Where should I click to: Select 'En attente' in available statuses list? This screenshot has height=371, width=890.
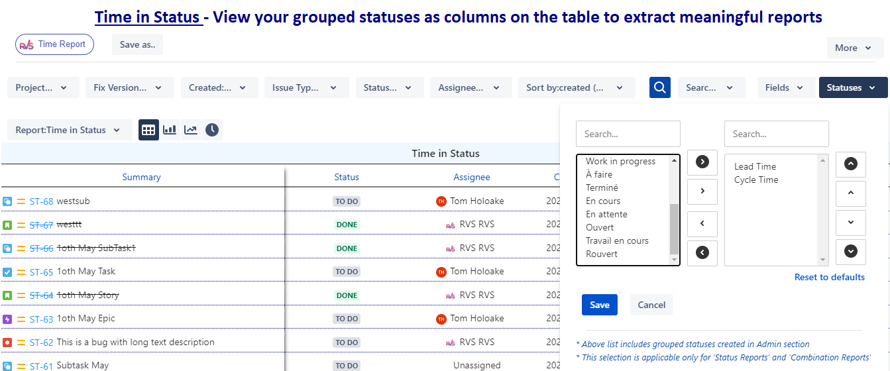(x=606, y=214)
